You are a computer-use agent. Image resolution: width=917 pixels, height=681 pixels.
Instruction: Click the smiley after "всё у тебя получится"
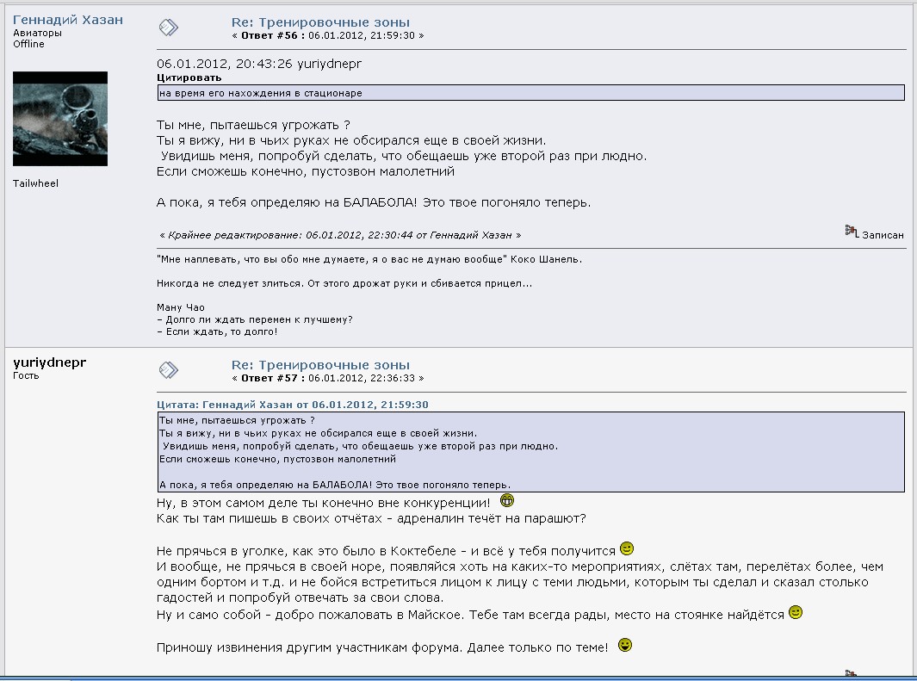click(627, 548)
